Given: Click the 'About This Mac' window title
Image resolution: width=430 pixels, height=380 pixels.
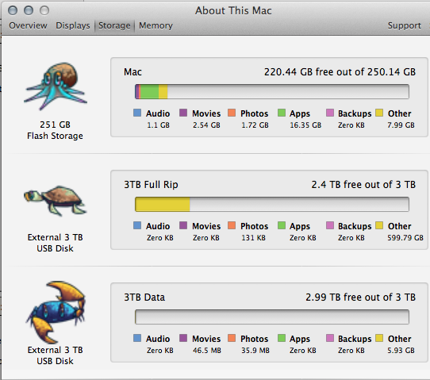Looking at the screenshot, I should tap(233, 10).
